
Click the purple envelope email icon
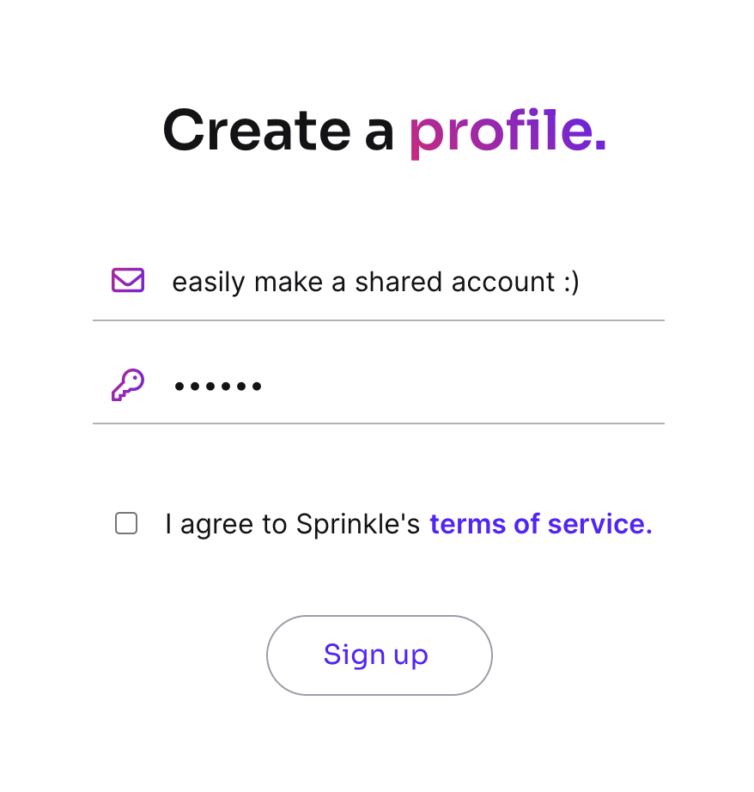point(128,280)
